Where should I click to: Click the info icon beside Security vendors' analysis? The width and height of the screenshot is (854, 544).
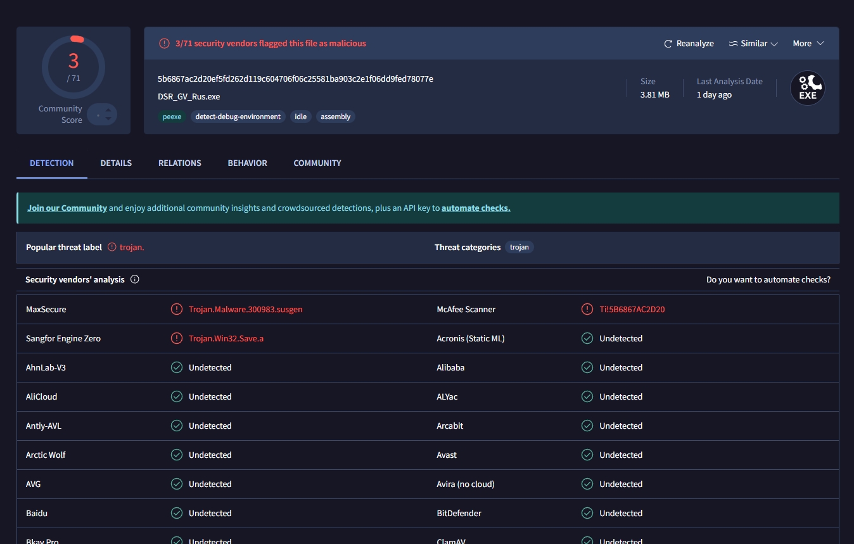tap(134, 279)
